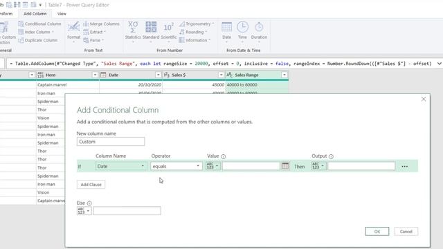Open the Rounding menu
Viewport: 443px width, 249px height.
193,32
